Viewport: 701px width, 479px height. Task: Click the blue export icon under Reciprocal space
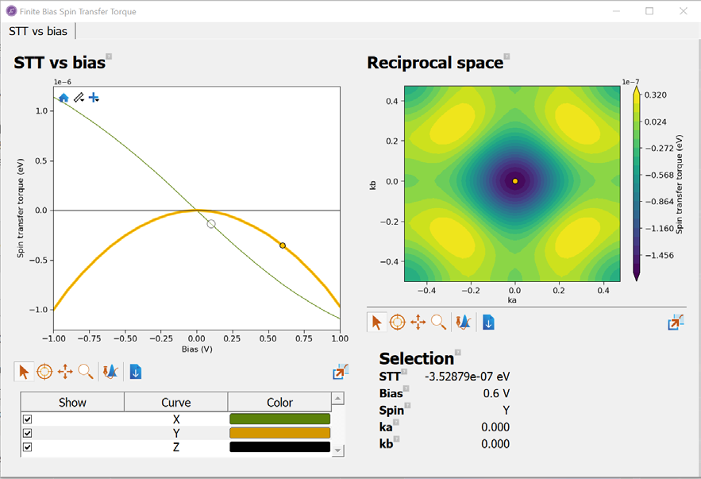(x=488, y=322)
